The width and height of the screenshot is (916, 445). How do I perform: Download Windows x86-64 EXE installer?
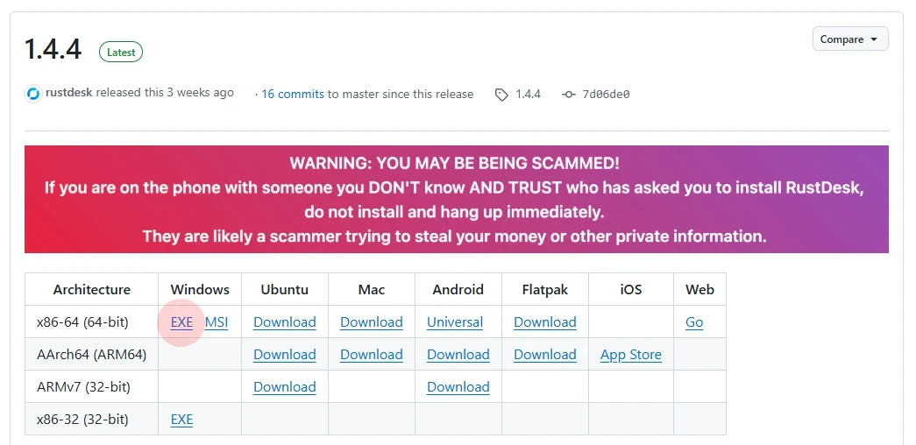[x=181, y=322]
